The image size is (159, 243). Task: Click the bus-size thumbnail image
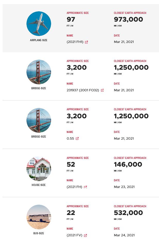tap(39, 217)
